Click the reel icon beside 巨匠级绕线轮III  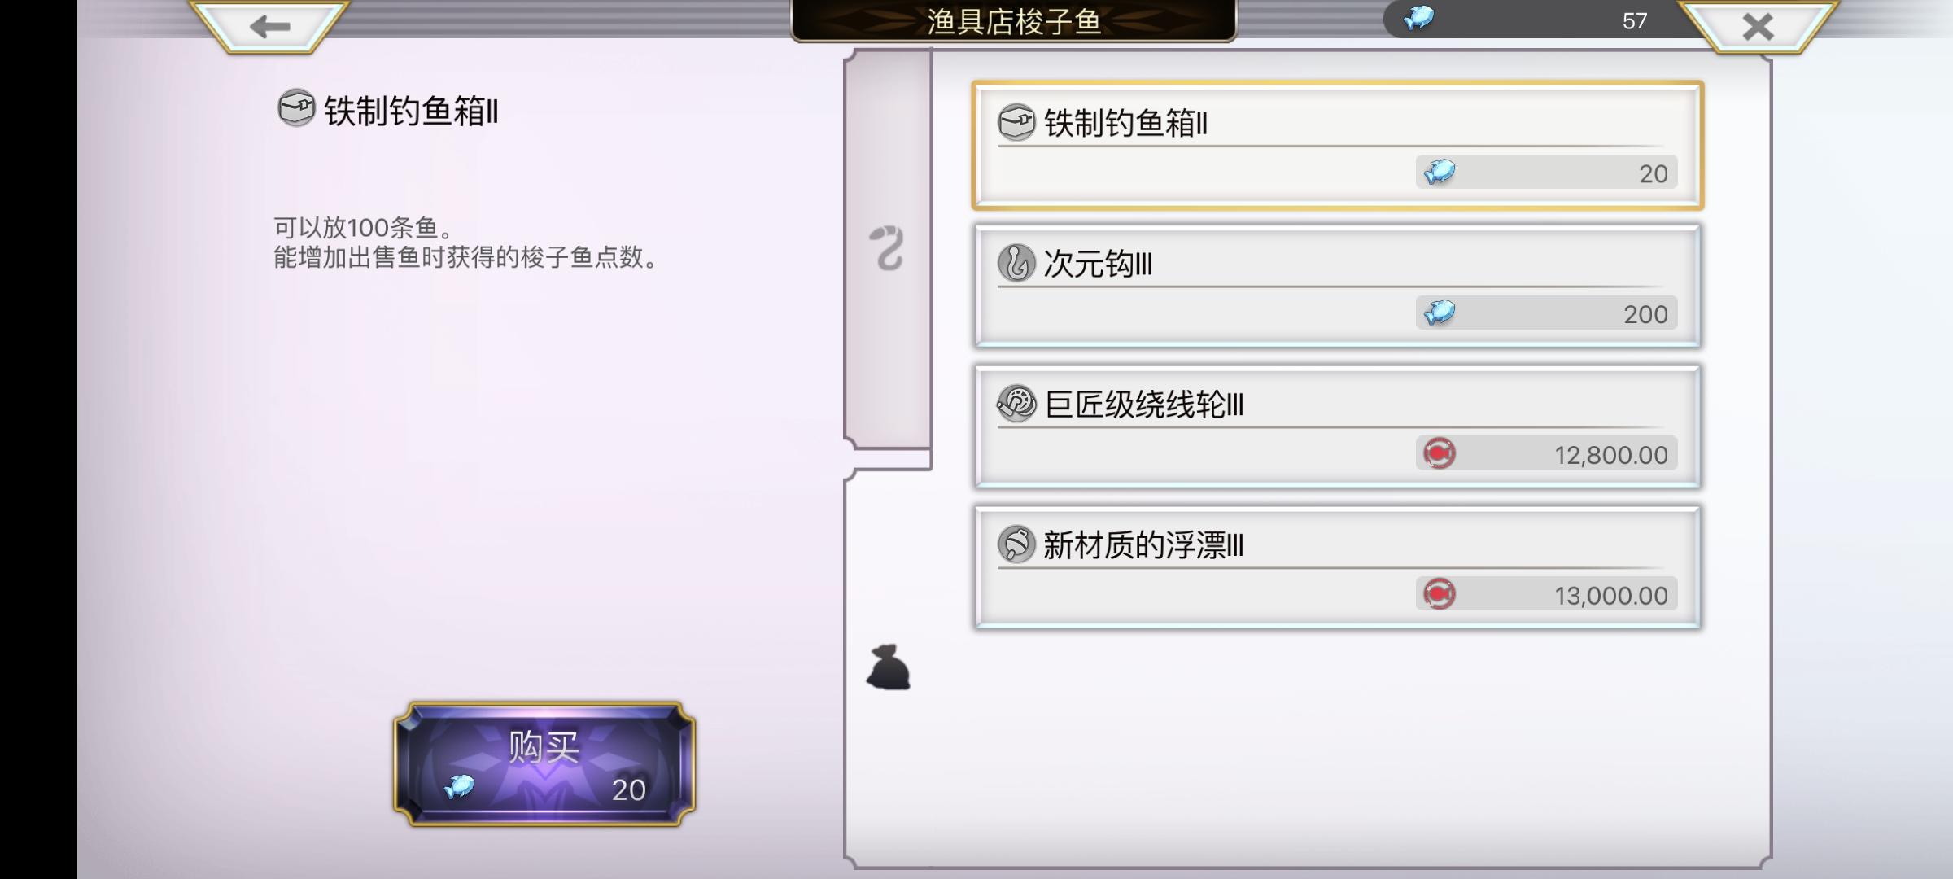pos(1016,404)
